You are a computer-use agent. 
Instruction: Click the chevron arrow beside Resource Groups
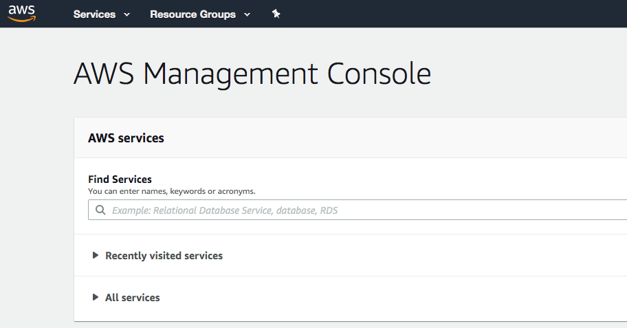tap(247, 14)
